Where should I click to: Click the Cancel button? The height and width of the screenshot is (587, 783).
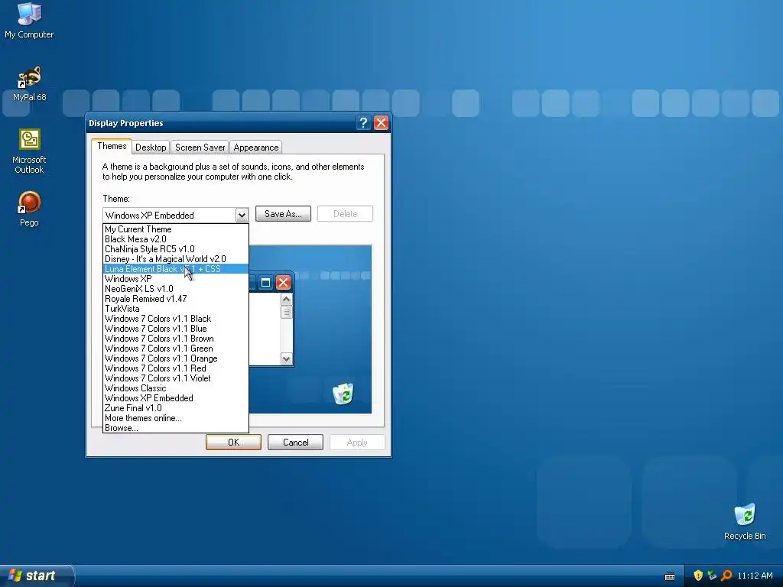pos(295,443)
